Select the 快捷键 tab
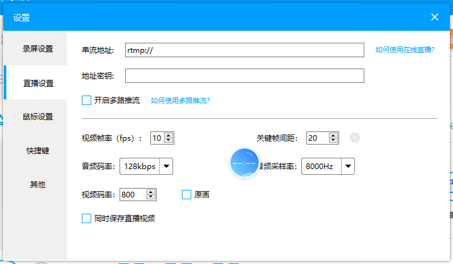This screenshot has height=264, width=453. tap(38, 151)
